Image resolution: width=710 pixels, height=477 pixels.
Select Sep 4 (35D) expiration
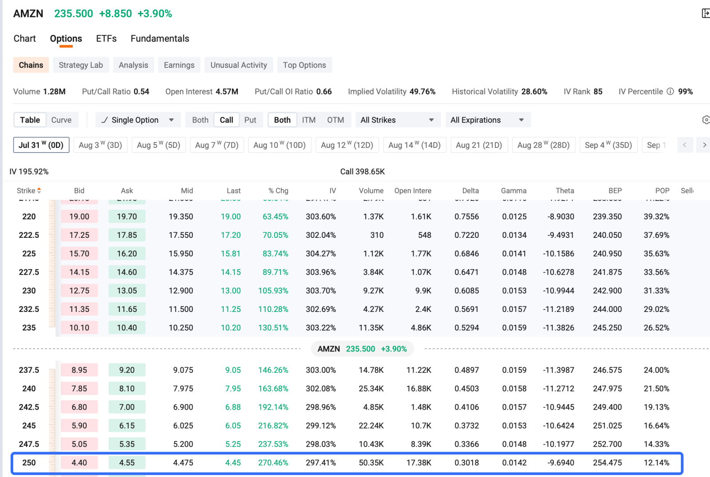(x=608, y=145)
